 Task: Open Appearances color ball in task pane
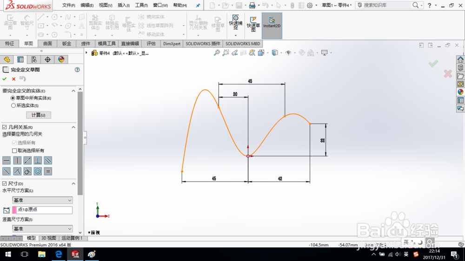click(460, 92)
